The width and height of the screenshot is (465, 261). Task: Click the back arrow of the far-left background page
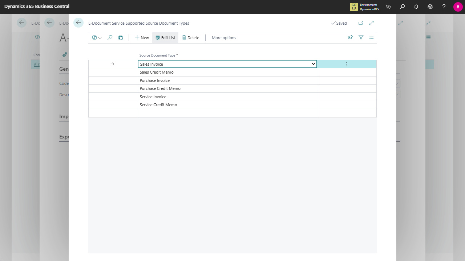[x=22, y=22]
